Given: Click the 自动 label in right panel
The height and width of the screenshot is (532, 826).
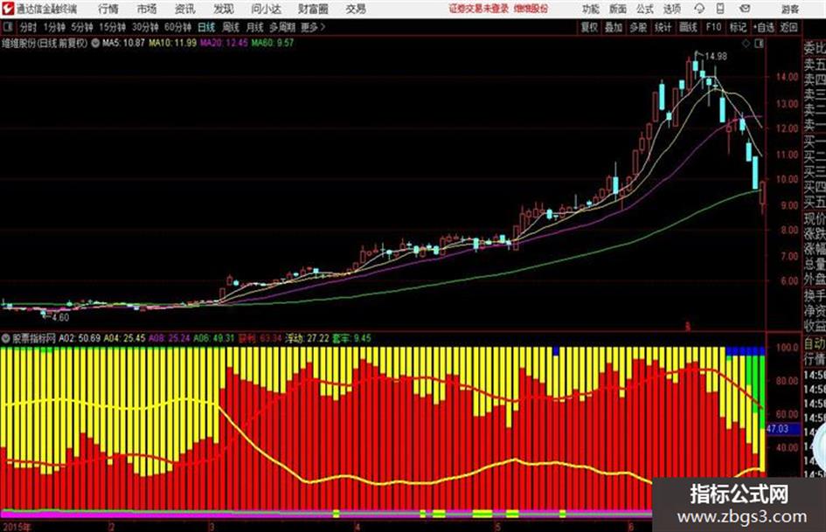Looking at the screenshot, I should [x=815, y=344].
